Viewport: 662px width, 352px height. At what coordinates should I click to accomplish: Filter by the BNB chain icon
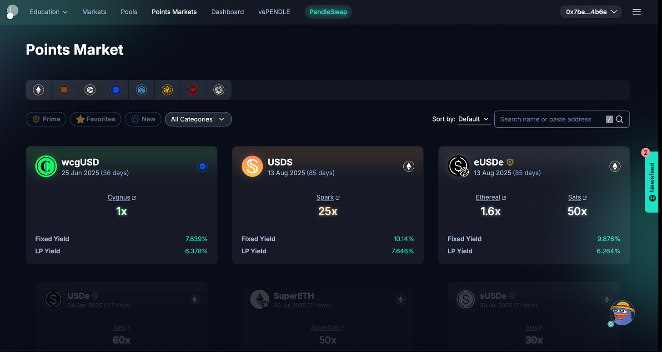point(167,90)
